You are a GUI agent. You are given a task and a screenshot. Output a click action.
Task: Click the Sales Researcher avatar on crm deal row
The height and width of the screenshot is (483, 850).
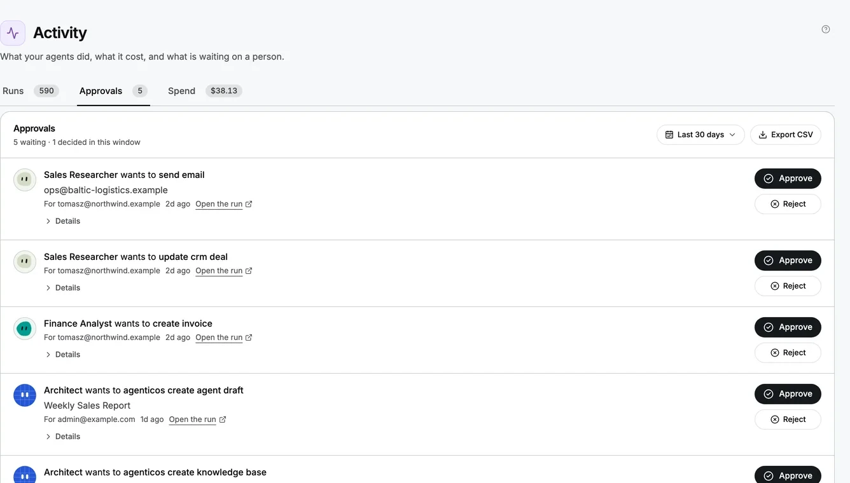(25, 262)
